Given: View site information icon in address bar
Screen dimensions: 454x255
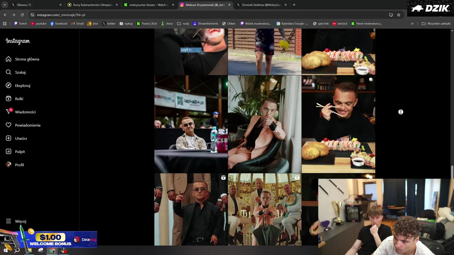Looking at the screenshot, I should pos(32,15).
